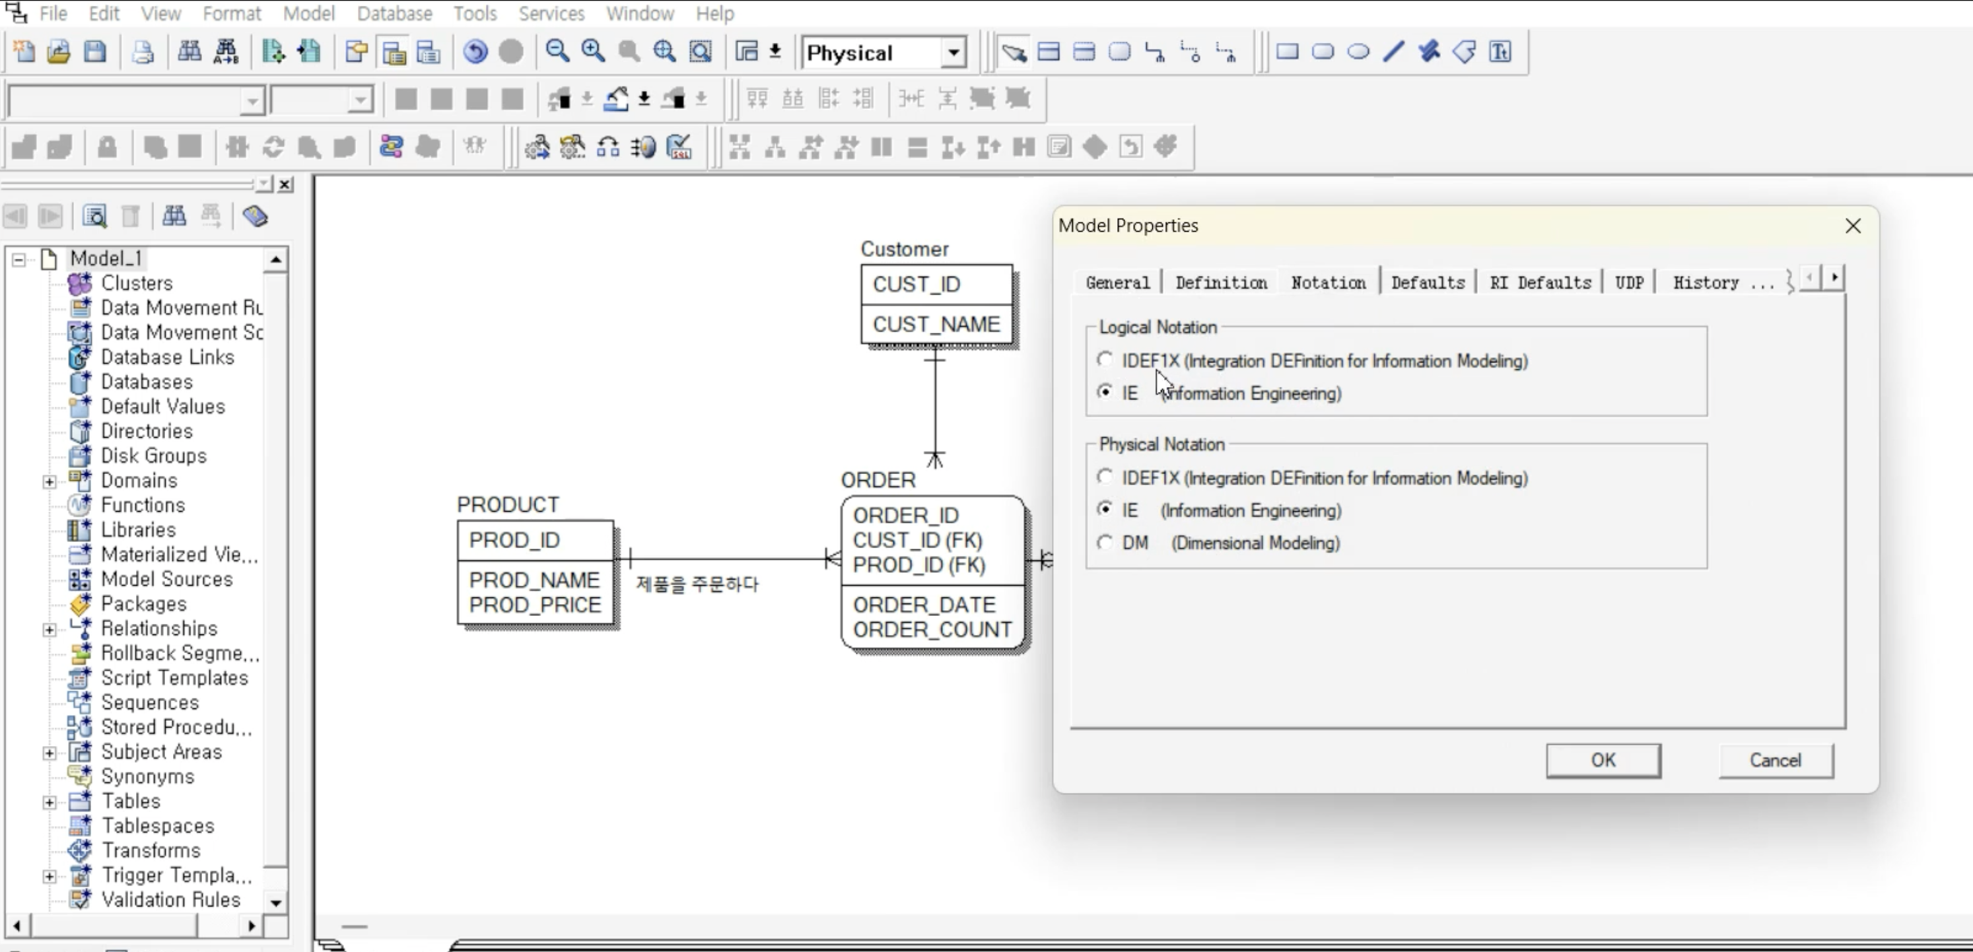Viewport: 1973px width, 952px height.
Task: Click the explorer binoculars Find icon
Action: click(x=174, y=217)
